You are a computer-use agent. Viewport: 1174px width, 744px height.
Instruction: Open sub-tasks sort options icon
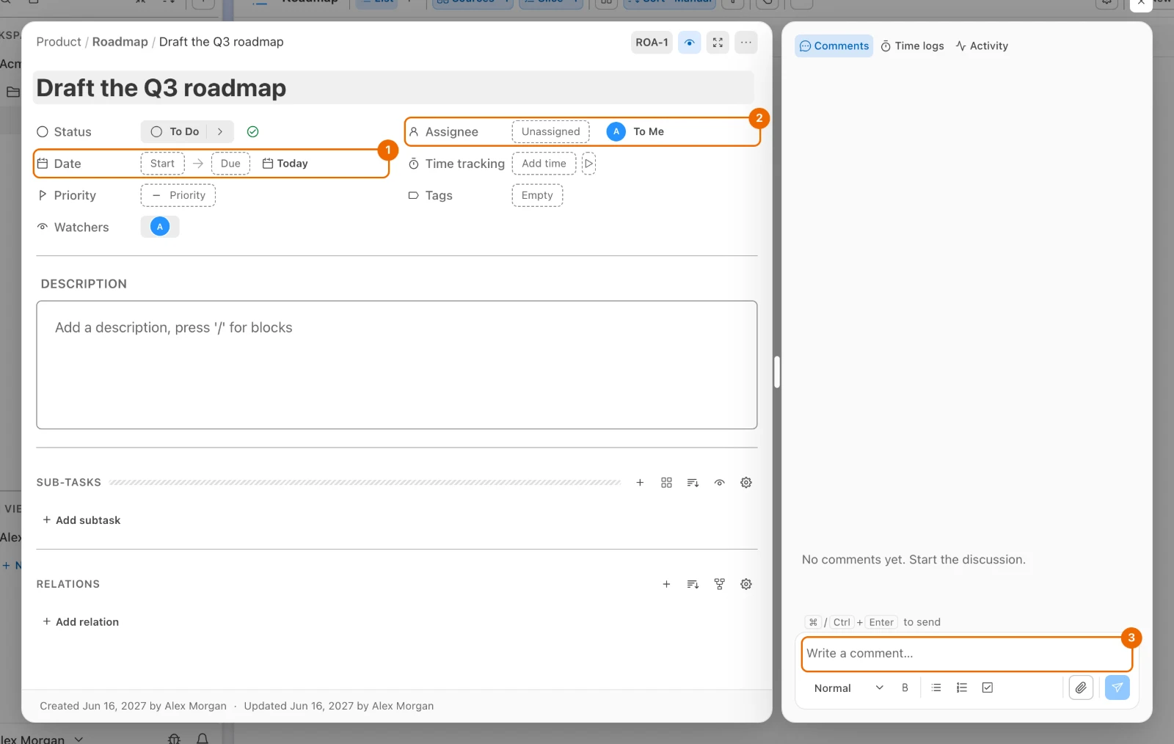(x=693, y=483)
